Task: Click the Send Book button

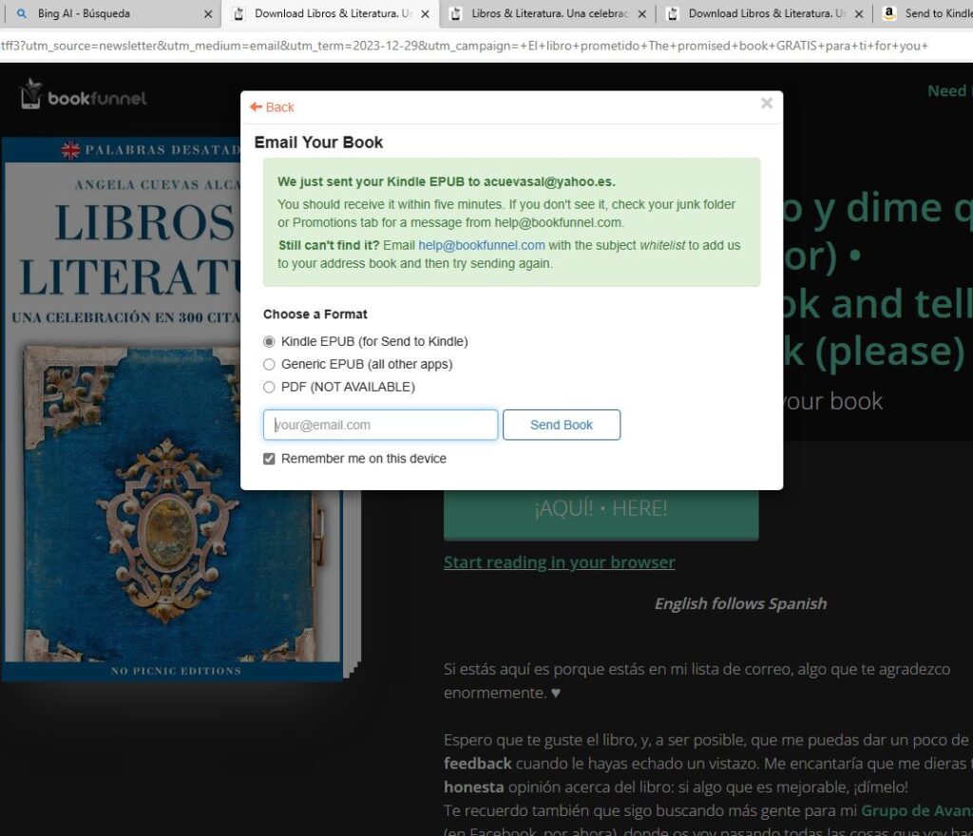Action: tap(562, 425)
